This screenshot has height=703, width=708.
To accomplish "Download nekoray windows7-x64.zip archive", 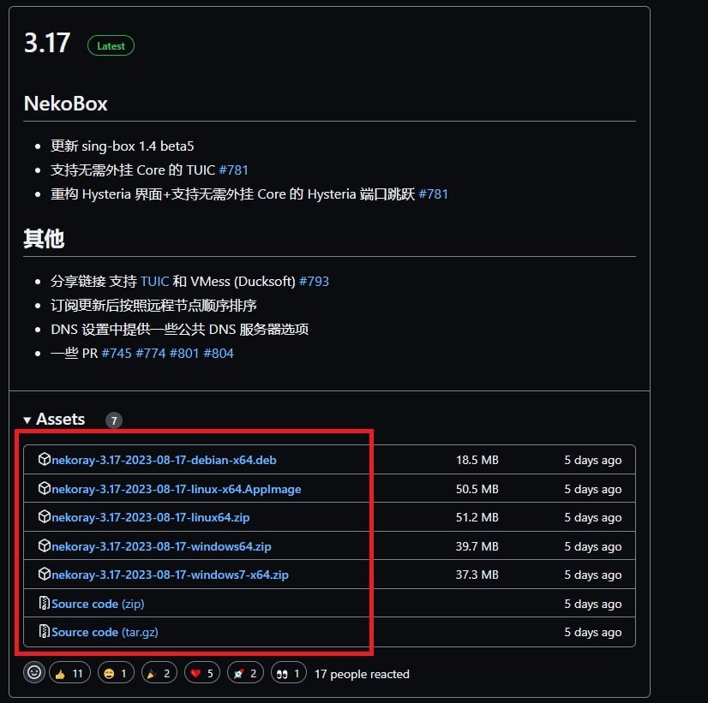I will coord(170,575).
